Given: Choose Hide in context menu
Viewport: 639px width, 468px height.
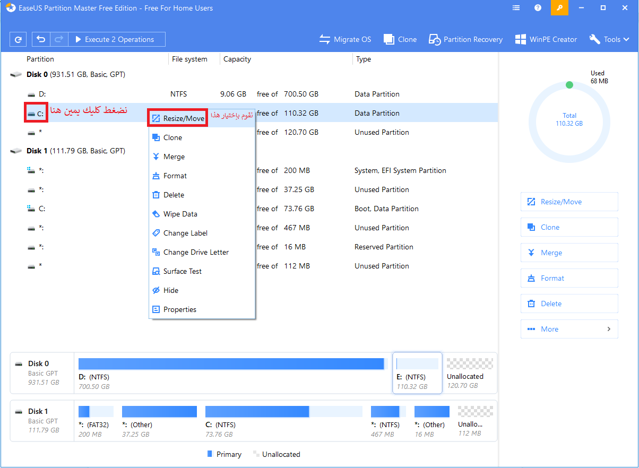Looking at the screenshot, I should click(x=202, y=290).
